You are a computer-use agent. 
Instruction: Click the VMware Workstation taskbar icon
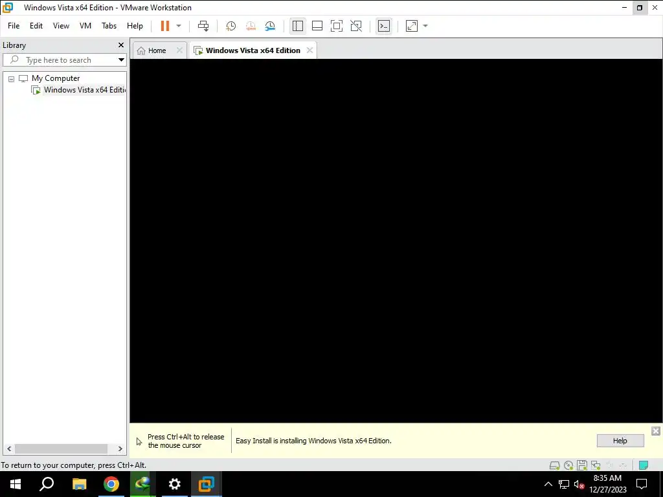(207, 484)
